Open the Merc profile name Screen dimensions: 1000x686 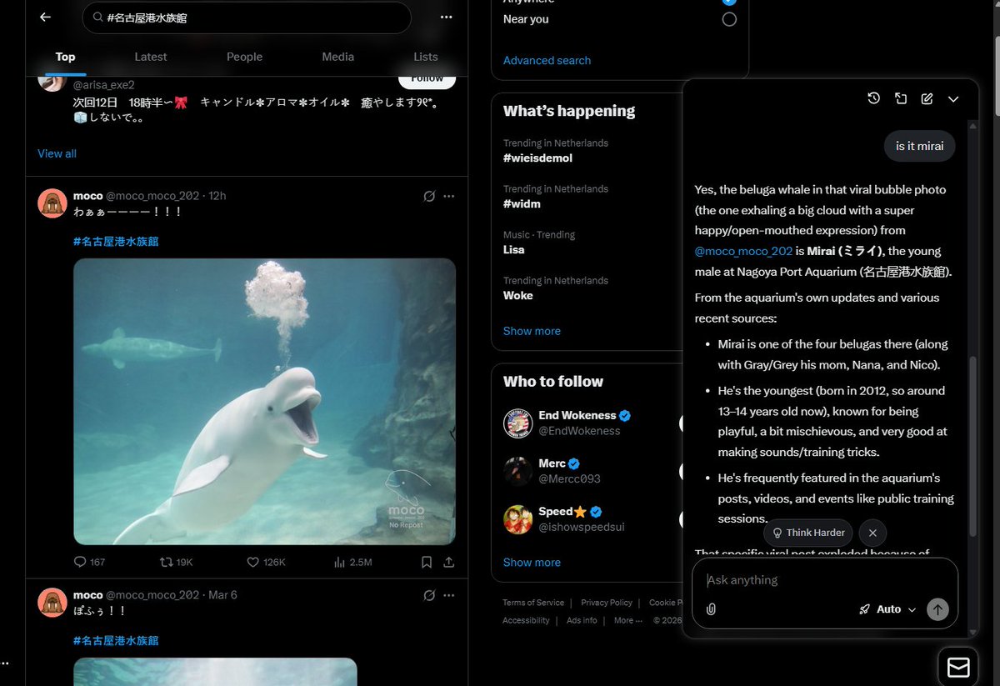552,463
